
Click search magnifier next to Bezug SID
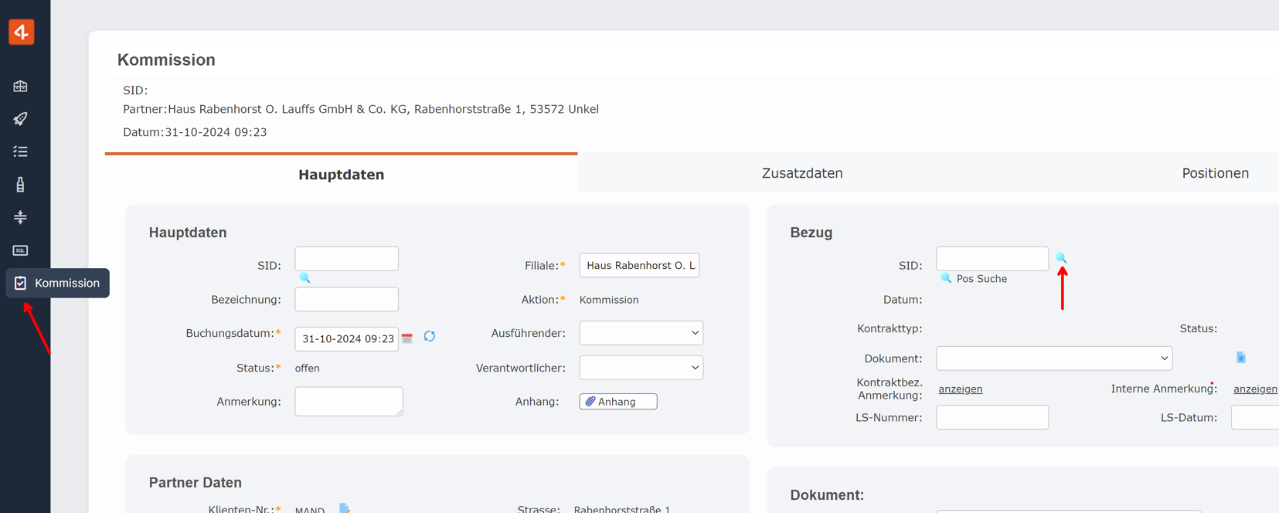[1061, 257]
